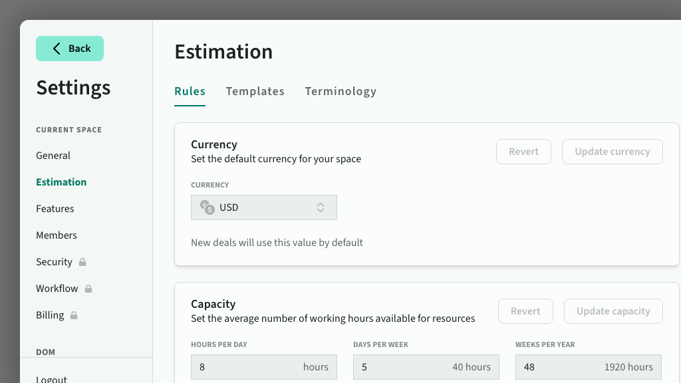Switch to the Rules tab

[190, 92]
